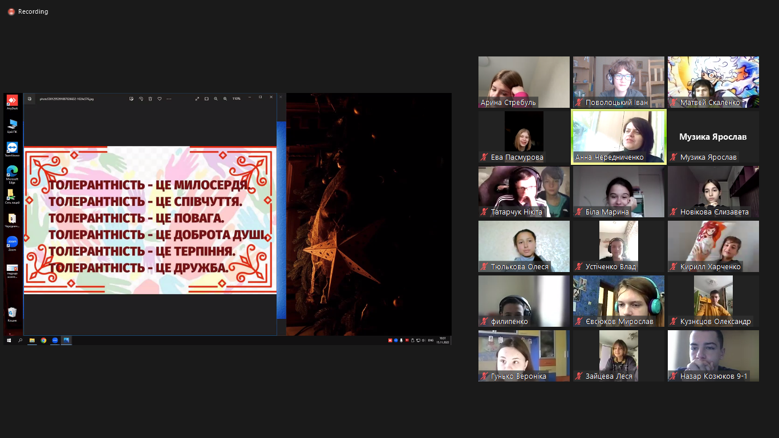Click the full-screen arrows icon in Photos
Screen dimensions: 779x438
click(197, 99)
